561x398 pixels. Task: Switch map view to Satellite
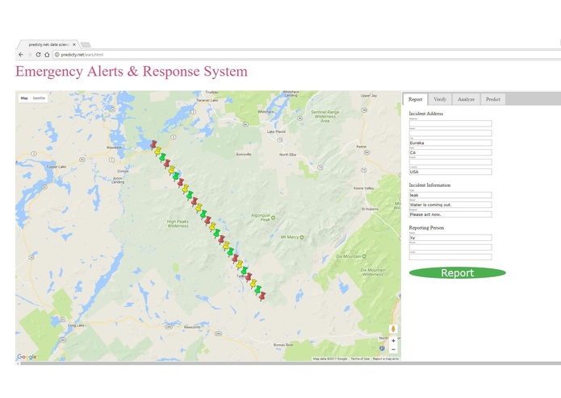point(39,98)
